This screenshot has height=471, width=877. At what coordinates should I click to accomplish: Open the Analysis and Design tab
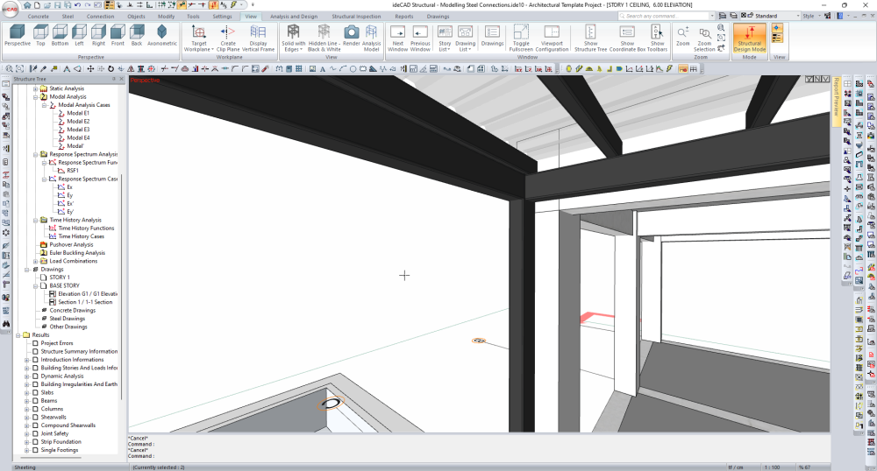[293, 17]
